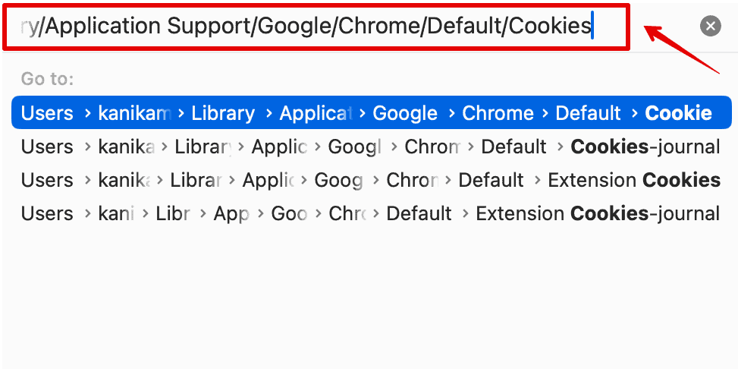Click the folder path input field

tap(315, 27)
